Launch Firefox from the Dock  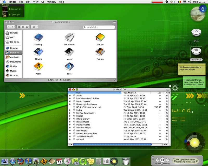(x=21, y=161)
